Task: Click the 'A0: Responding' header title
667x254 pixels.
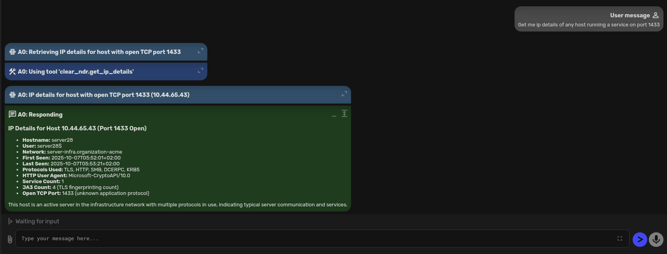Action: pos(40,115)
